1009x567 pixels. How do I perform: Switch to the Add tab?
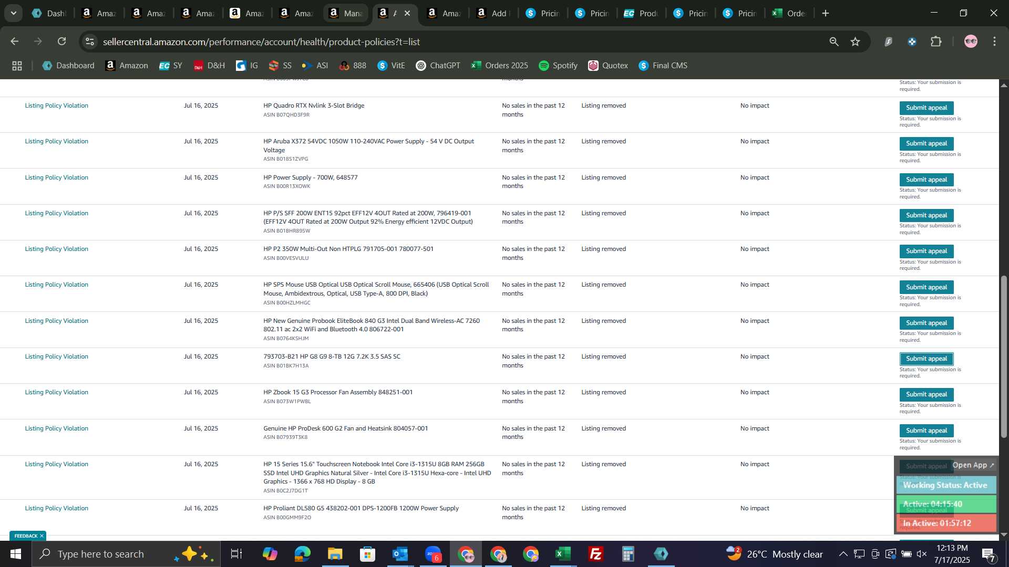pos(493,13)
